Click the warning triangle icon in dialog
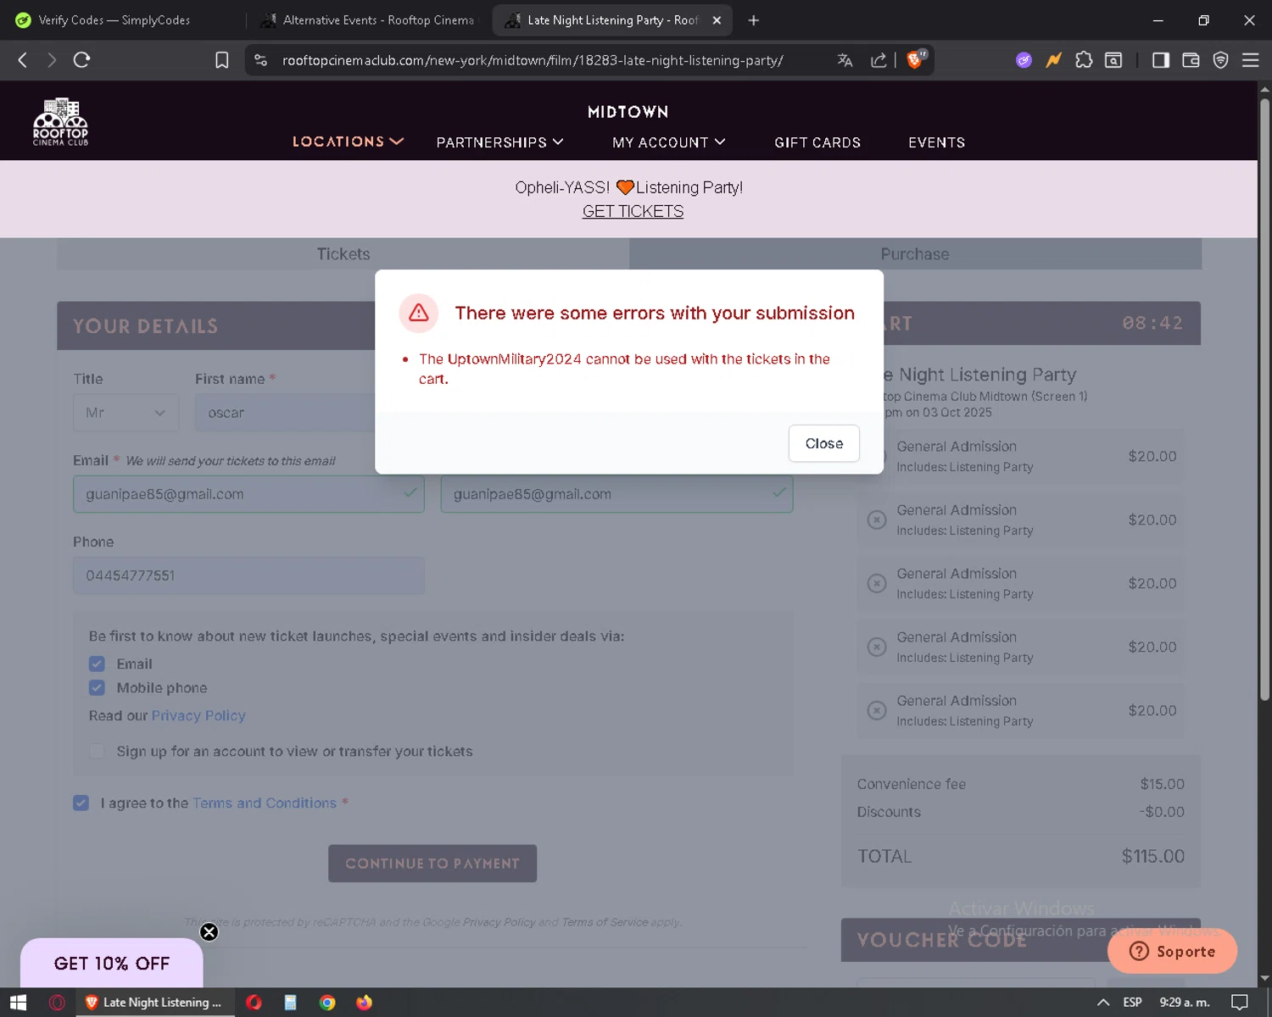1272x1017 pixels. (419, 314)
